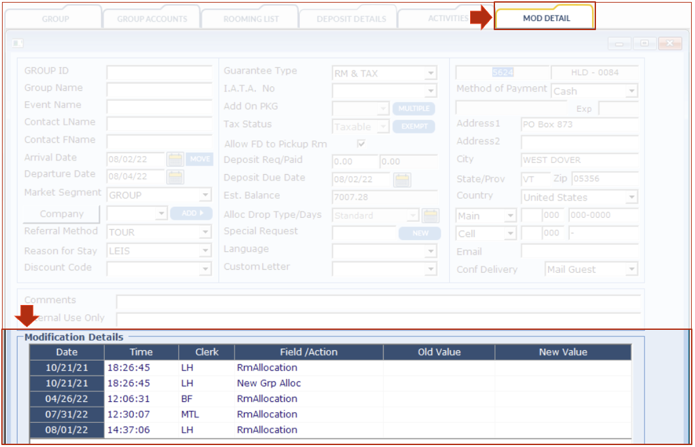The image size is (695, 447).
Task: Switch to the MOD DETAIL tab
Action: (x=546, y=18)
